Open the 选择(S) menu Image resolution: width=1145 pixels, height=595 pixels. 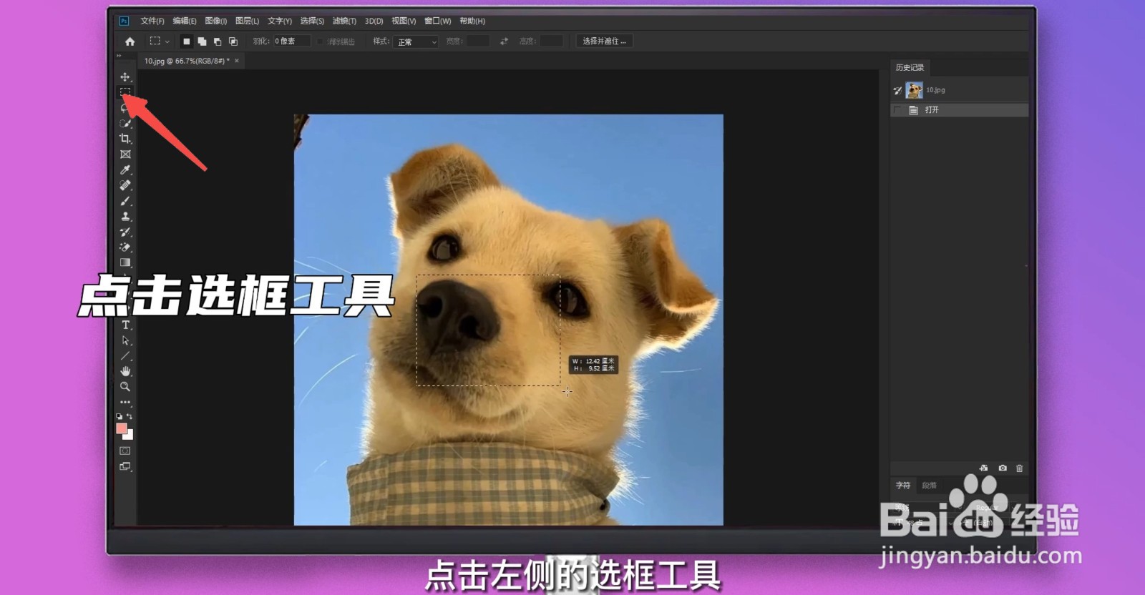(x=312, y=21)
